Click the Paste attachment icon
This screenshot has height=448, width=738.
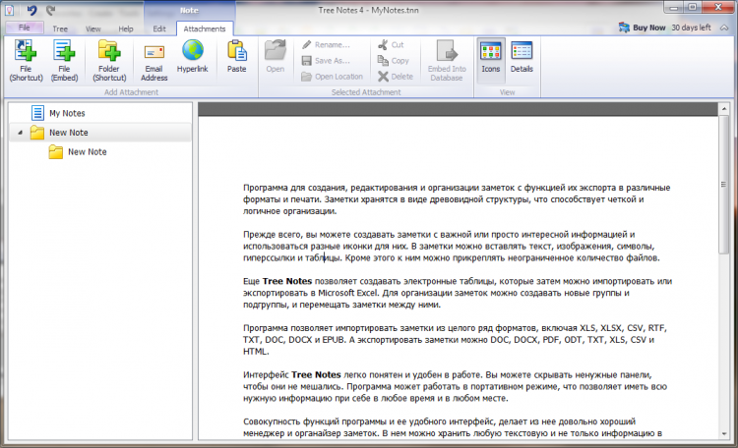[237, 56]
